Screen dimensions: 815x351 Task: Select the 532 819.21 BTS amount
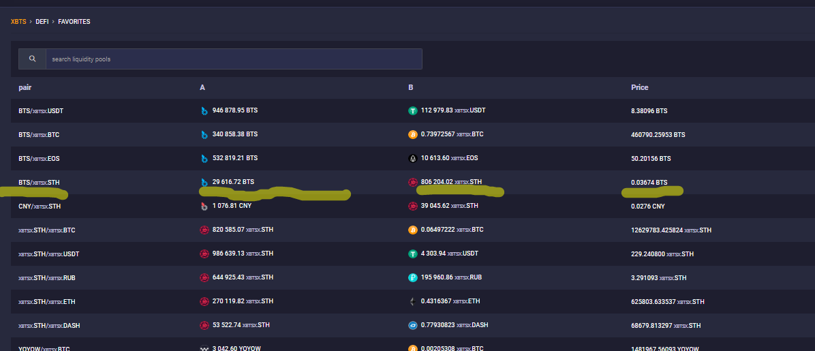235,158
